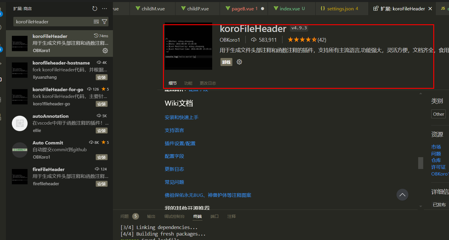Image resolution: width=449 pixels, height=240 pixels.
Task: Switch to index.vue editor tab
Action: coord(292,9)
